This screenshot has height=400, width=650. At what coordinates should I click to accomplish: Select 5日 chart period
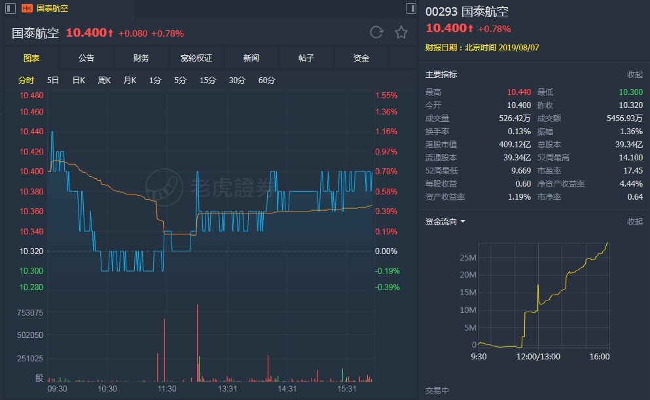click(52, 81)
